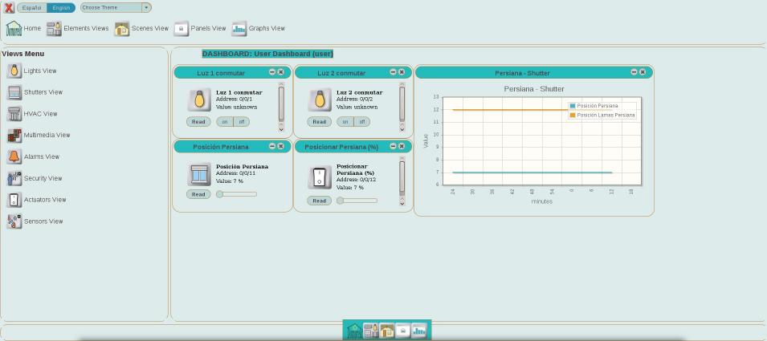Open the Choose Theme dropdown

click(116, 8)
